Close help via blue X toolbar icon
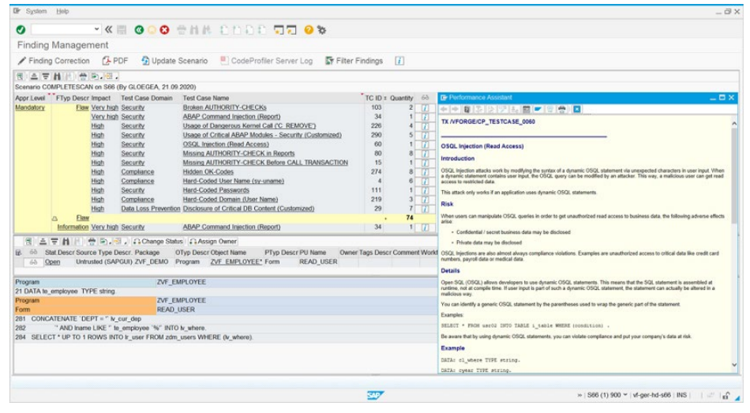 [x=577, y=108]
